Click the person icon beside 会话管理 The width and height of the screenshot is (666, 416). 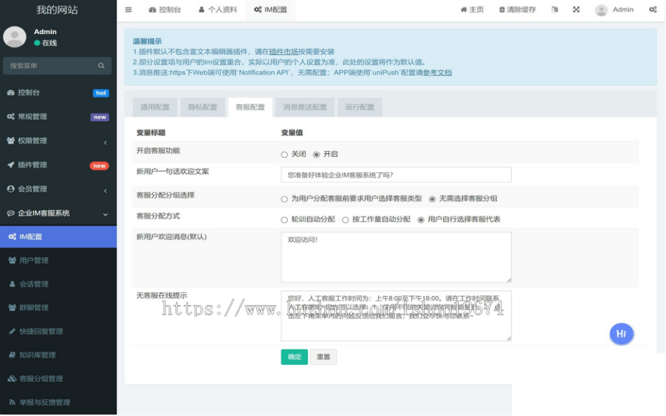coord(13,284)
